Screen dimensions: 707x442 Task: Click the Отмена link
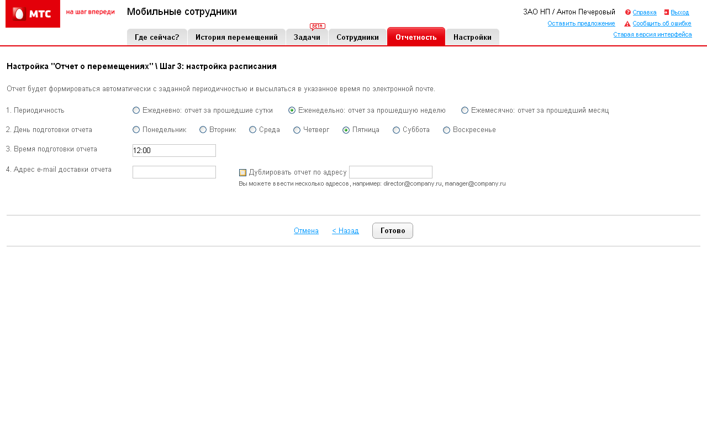coord(306,231)
